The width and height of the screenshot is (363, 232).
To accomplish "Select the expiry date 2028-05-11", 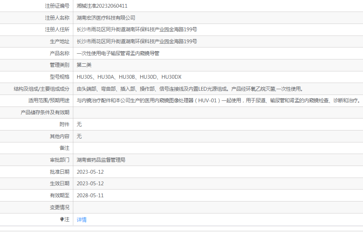I will [90, 196].
